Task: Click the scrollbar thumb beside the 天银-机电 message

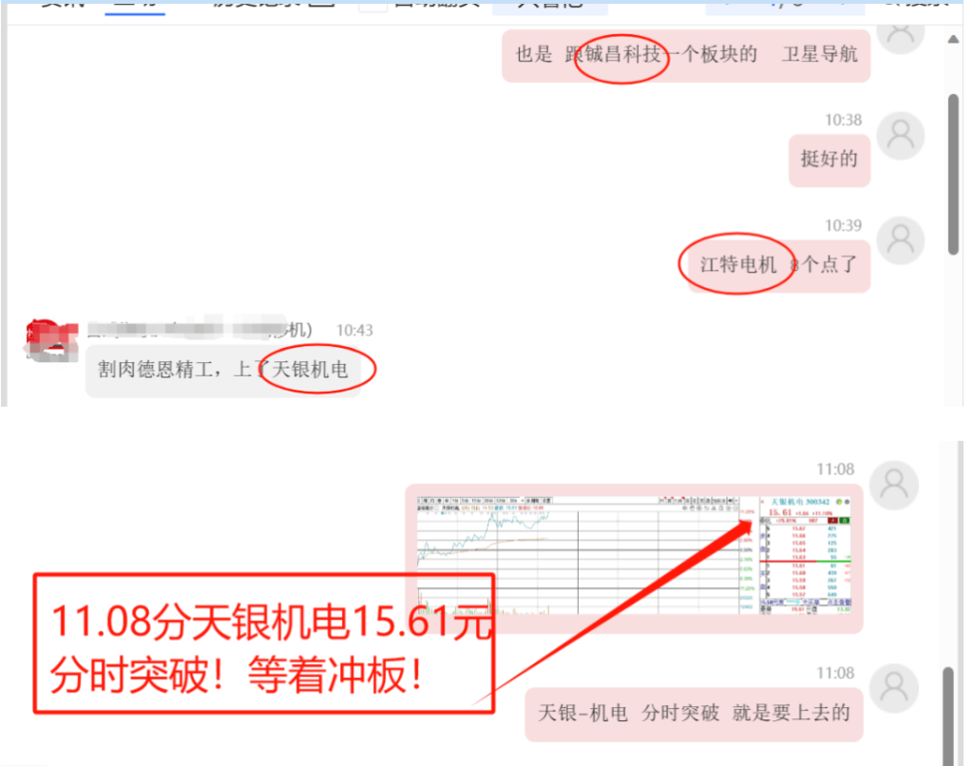Action: point(947,717)
